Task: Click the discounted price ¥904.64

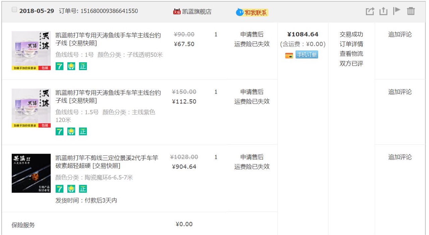Action: [x=184, y=167]
